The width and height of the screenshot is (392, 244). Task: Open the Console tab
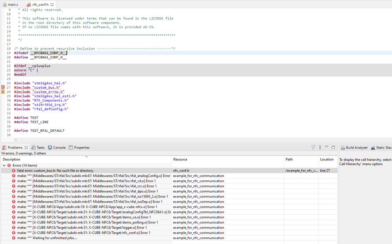(57, 148)
